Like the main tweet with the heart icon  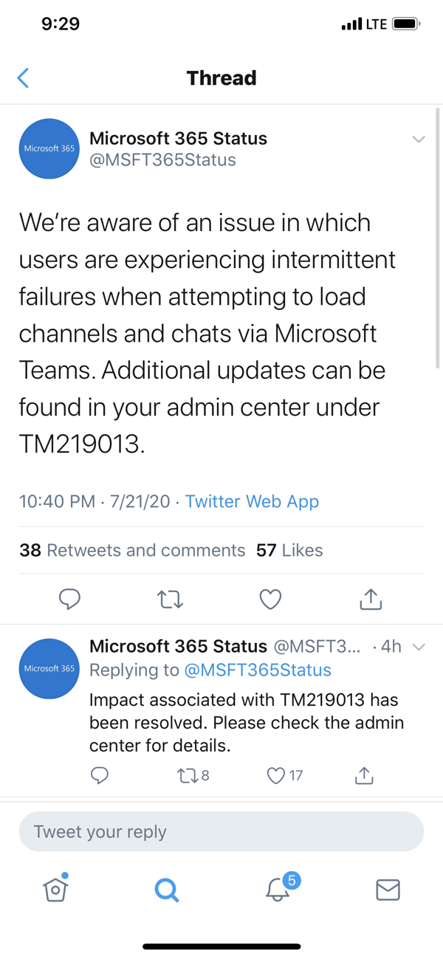click(270, 599)
